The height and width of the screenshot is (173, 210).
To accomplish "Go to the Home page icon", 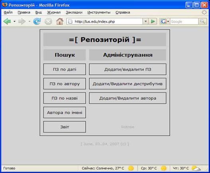I will click(x=60, y=21).
